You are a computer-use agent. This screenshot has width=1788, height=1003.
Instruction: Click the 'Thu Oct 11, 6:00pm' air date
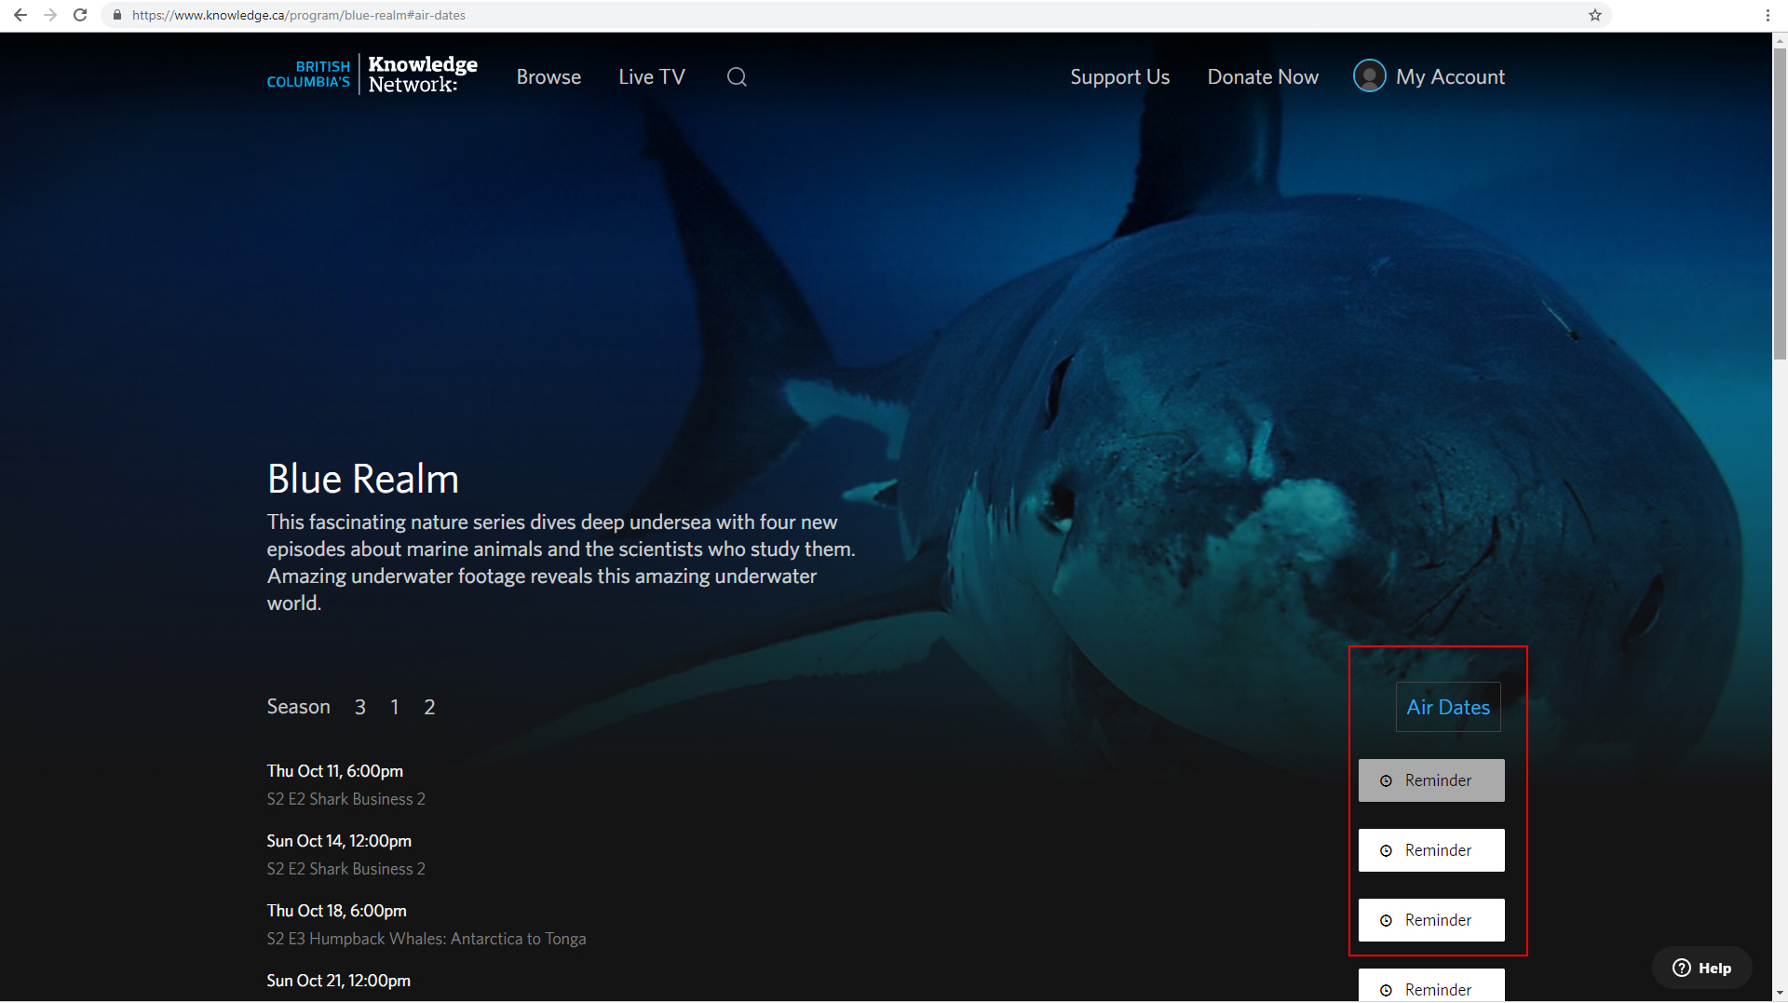335,771
